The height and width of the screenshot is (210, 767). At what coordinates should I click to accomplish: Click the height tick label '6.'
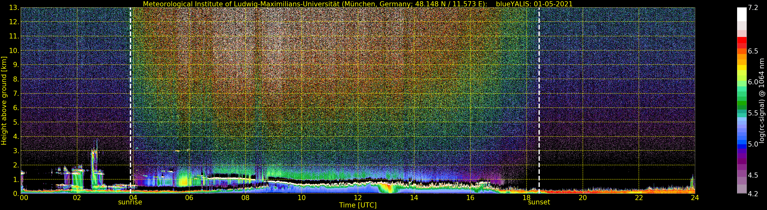[x=16, y=108]
